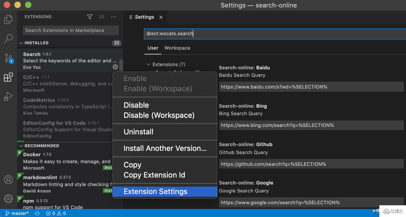Screen dimensions: 406x217
Task: Click the Search-online: Baidu setting title
Action: point(244,68)
